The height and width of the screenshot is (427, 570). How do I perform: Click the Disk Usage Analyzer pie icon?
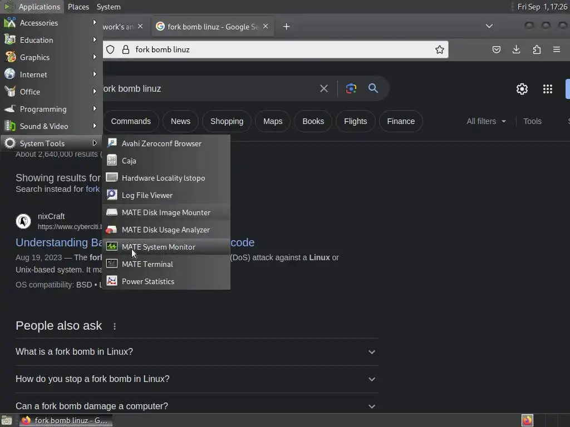(112, 230)
